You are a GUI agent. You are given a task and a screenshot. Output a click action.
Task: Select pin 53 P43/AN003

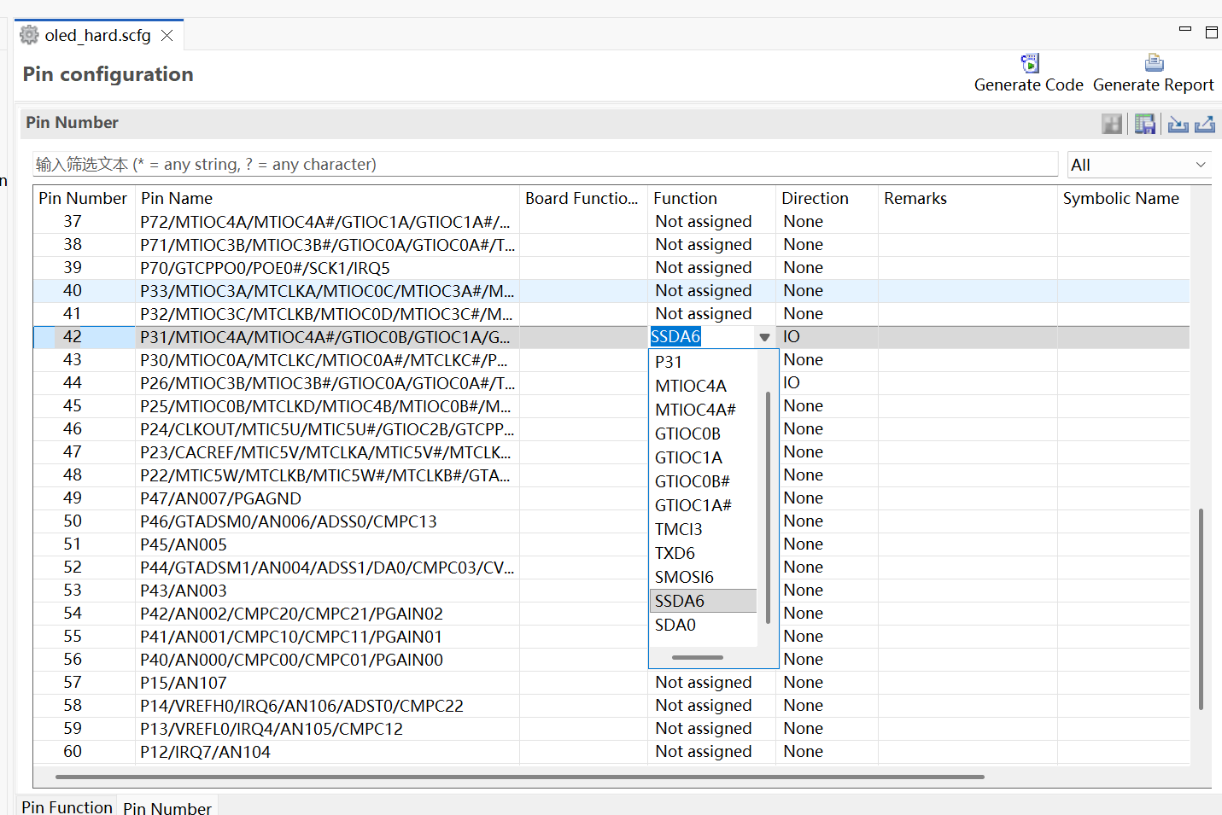pos(611,591)
